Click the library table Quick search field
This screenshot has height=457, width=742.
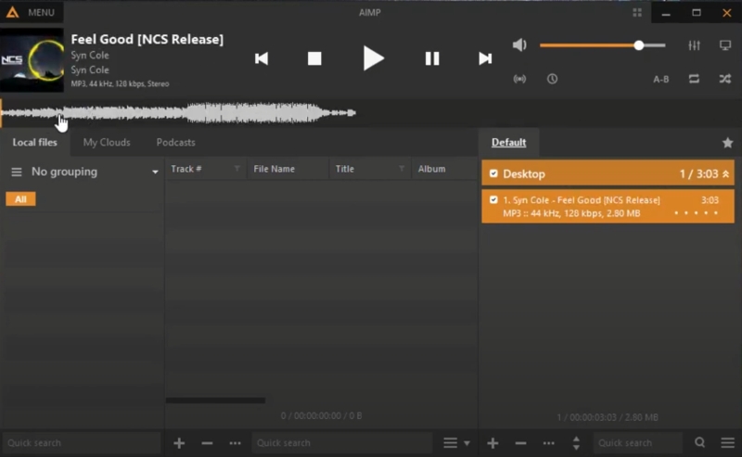pos(342,443)
